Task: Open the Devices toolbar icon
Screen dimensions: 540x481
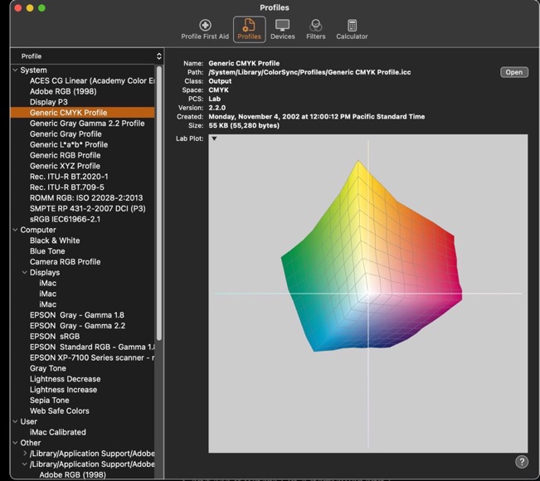Action: click(283, 29)
